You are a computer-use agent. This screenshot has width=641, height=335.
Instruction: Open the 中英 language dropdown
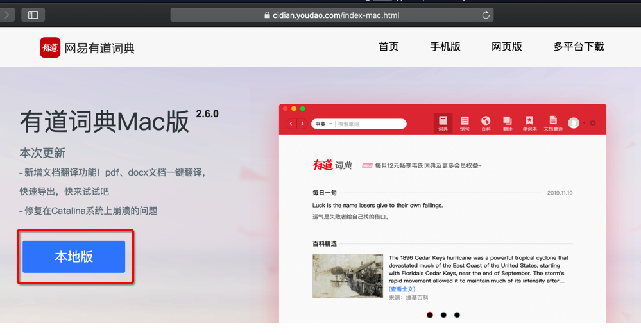pyautogui.click(x=323, y=124)
